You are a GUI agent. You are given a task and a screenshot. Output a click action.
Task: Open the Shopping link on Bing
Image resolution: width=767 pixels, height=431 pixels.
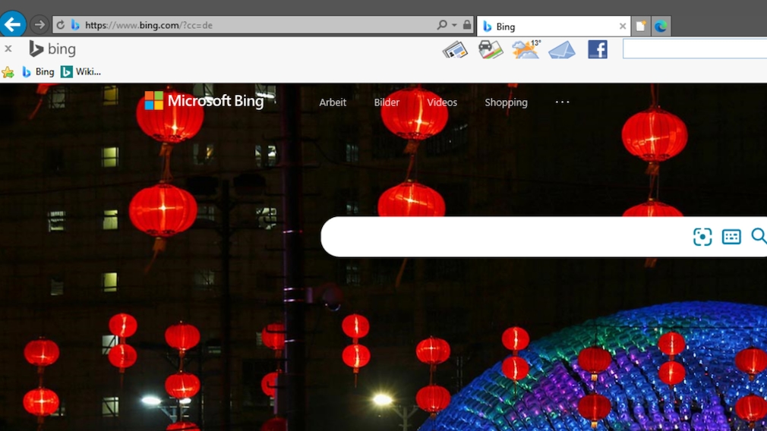506,102
